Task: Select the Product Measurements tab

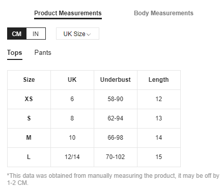Action: coord(68,13)
